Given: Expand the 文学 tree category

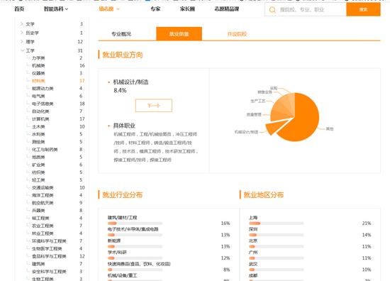Looking at the screenshot, I should 22,24.
